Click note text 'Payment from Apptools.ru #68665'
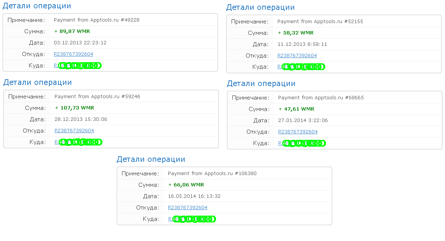The width and height of the screenshot is (445, 241). click(x=321, y=98)
